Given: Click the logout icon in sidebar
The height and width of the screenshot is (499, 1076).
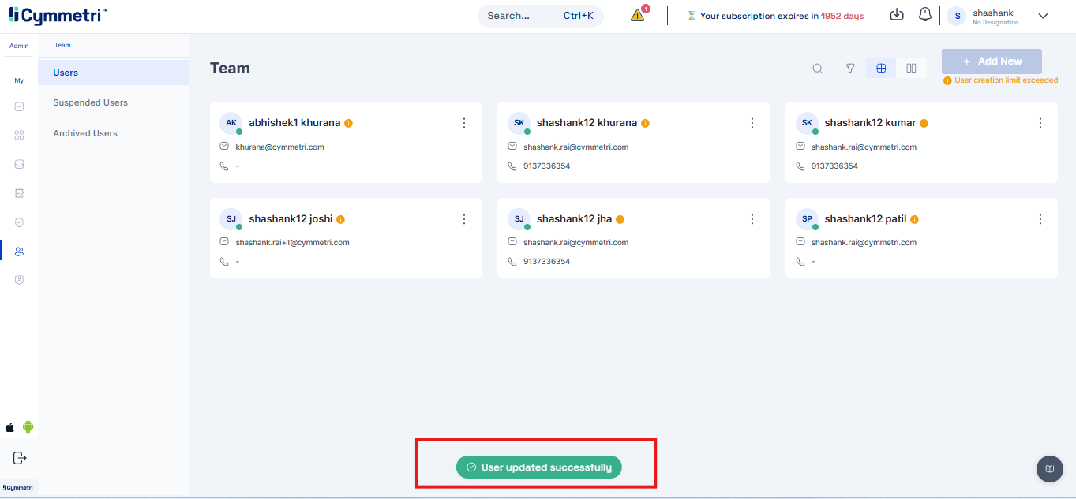Looking at the screenshot, I should click(x=20, y=458).
